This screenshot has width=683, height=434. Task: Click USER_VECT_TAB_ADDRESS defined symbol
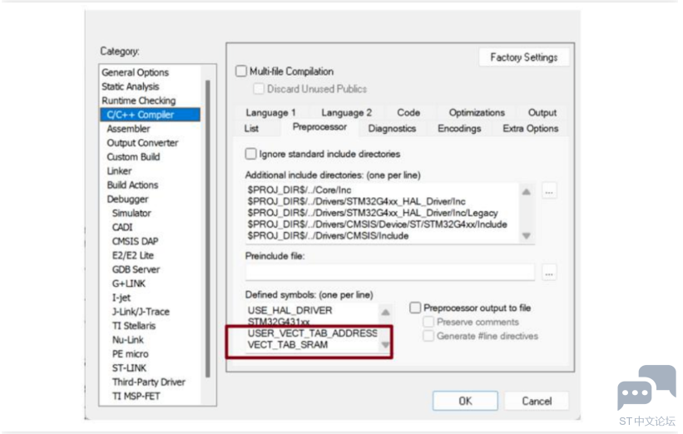tap(312, 333)
